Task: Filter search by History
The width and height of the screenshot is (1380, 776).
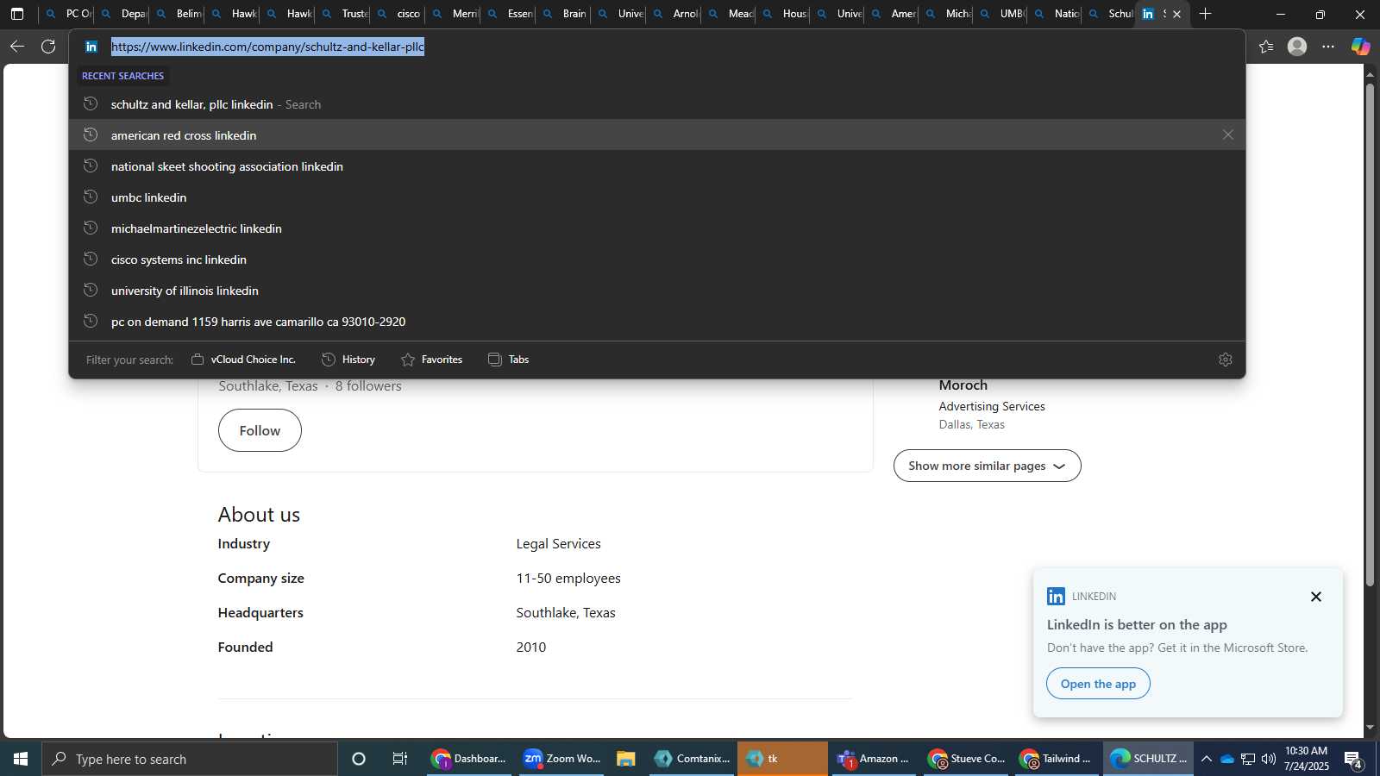Action: [x=348, y=360]
